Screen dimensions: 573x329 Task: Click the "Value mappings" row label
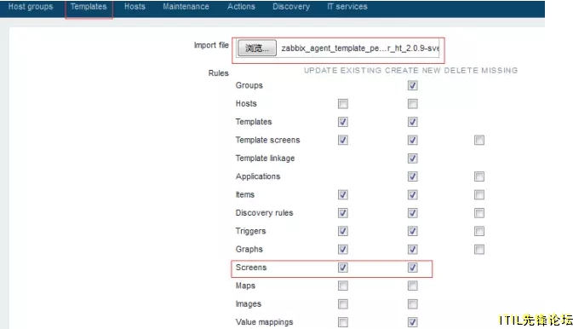point(264,322)
